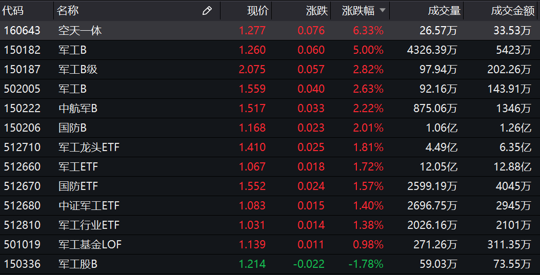Viewport: 540px width, 275px height.
Task: Toggle sort arrow beside 涨跌幅 header
Action: coord(382,11)
